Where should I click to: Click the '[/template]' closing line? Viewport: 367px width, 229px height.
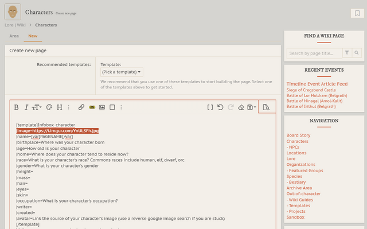coord(28,224)
